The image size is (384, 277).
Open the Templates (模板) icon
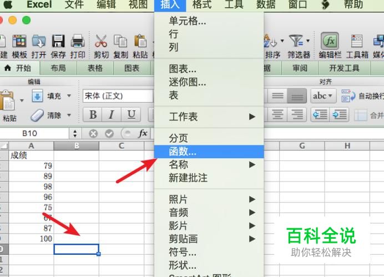point(19,41)
